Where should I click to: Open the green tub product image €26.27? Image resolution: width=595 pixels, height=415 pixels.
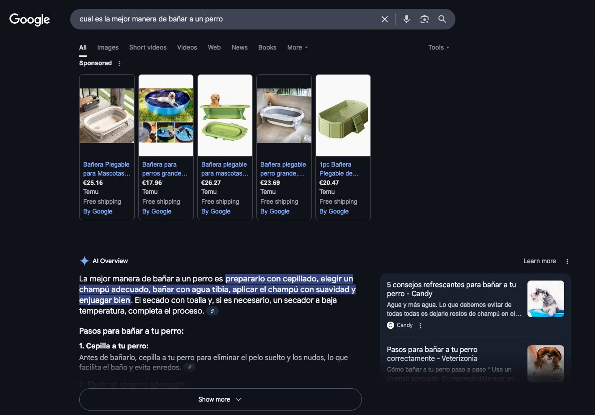225,116
